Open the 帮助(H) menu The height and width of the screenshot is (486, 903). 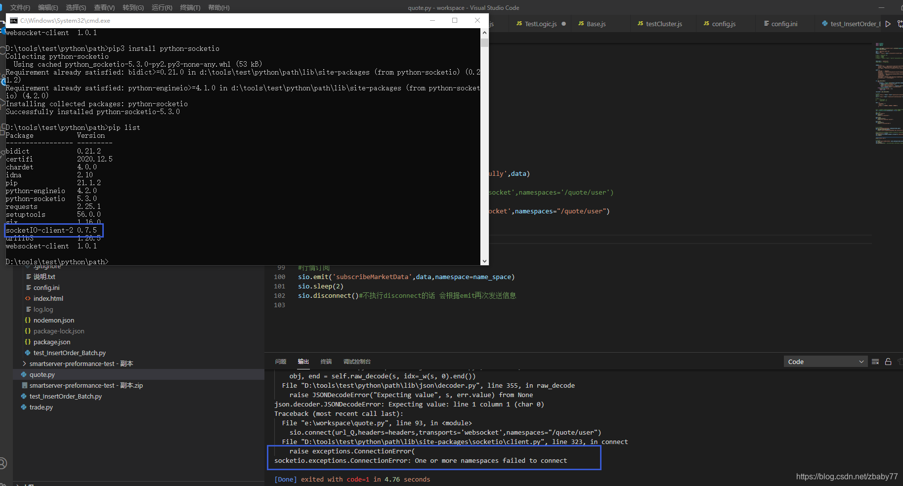point(219,7)
